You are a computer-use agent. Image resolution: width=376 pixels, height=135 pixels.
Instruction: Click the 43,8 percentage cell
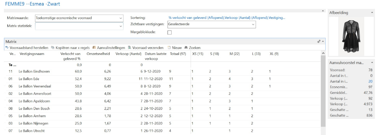[x=78, y=101]
